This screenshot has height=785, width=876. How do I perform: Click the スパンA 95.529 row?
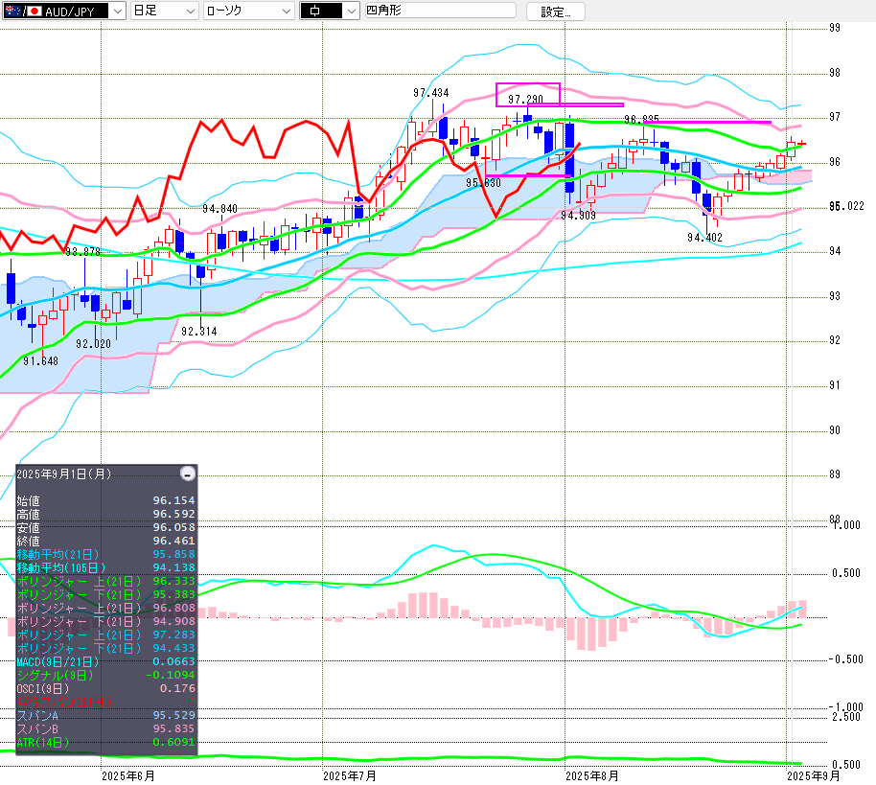pos(106,715)
